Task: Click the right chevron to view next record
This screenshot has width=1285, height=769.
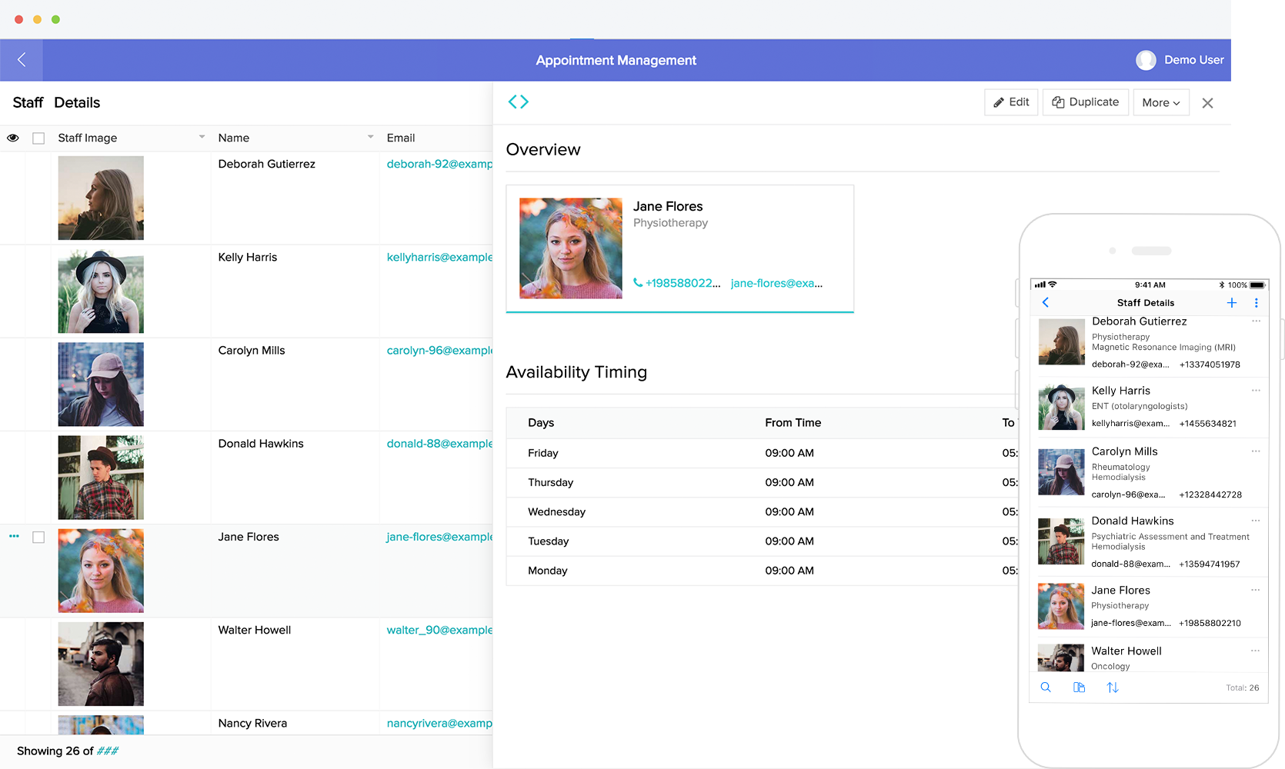Action: coord(525,102)
